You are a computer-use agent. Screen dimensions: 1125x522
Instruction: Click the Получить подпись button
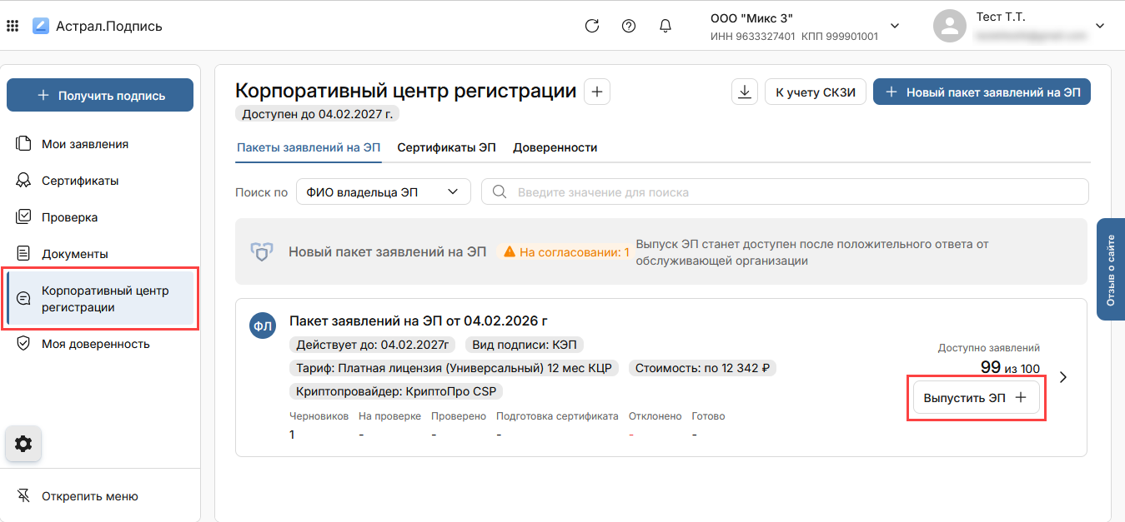(100, 96)
